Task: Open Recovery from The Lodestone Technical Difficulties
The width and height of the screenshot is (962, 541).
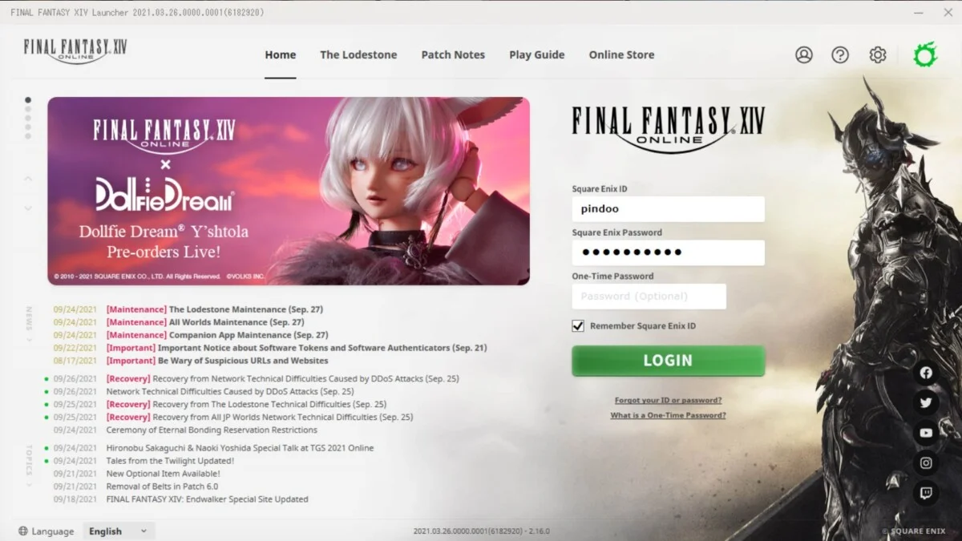Action: tap(246, 404)
